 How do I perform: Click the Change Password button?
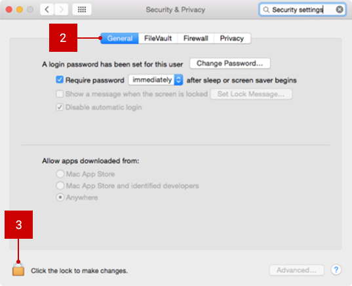[x=230, y=64]
